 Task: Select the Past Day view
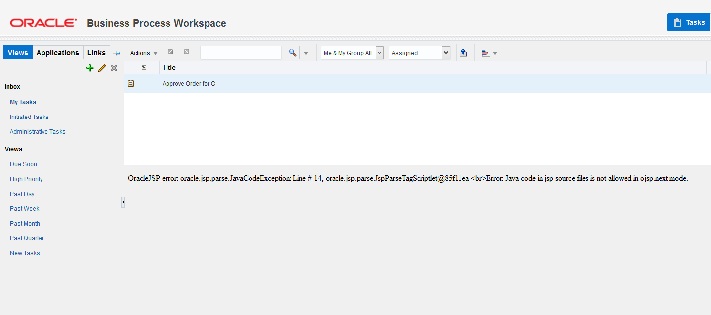pos(22,194)
